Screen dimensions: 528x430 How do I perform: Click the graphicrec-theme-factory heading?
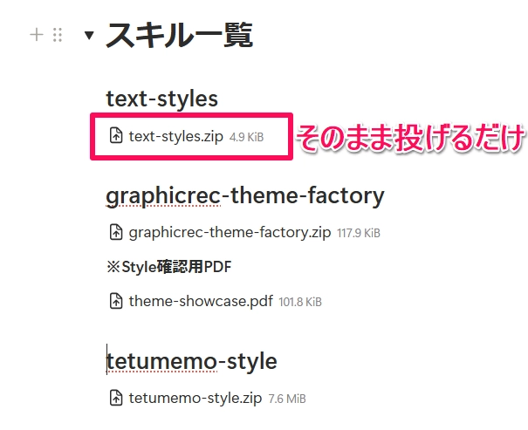click(x=244, y=195)
